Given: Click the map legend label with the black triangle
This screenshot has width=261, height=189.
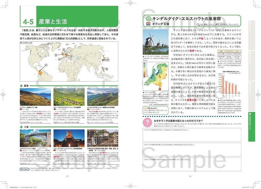Looking at the screenshot, I should coord(26,43).
